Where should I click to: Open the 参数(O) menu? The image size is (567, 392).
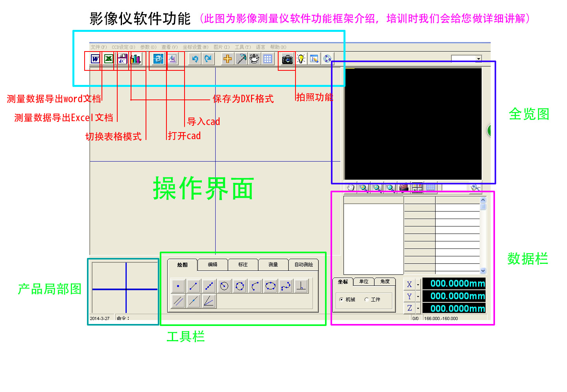point(148,47)
